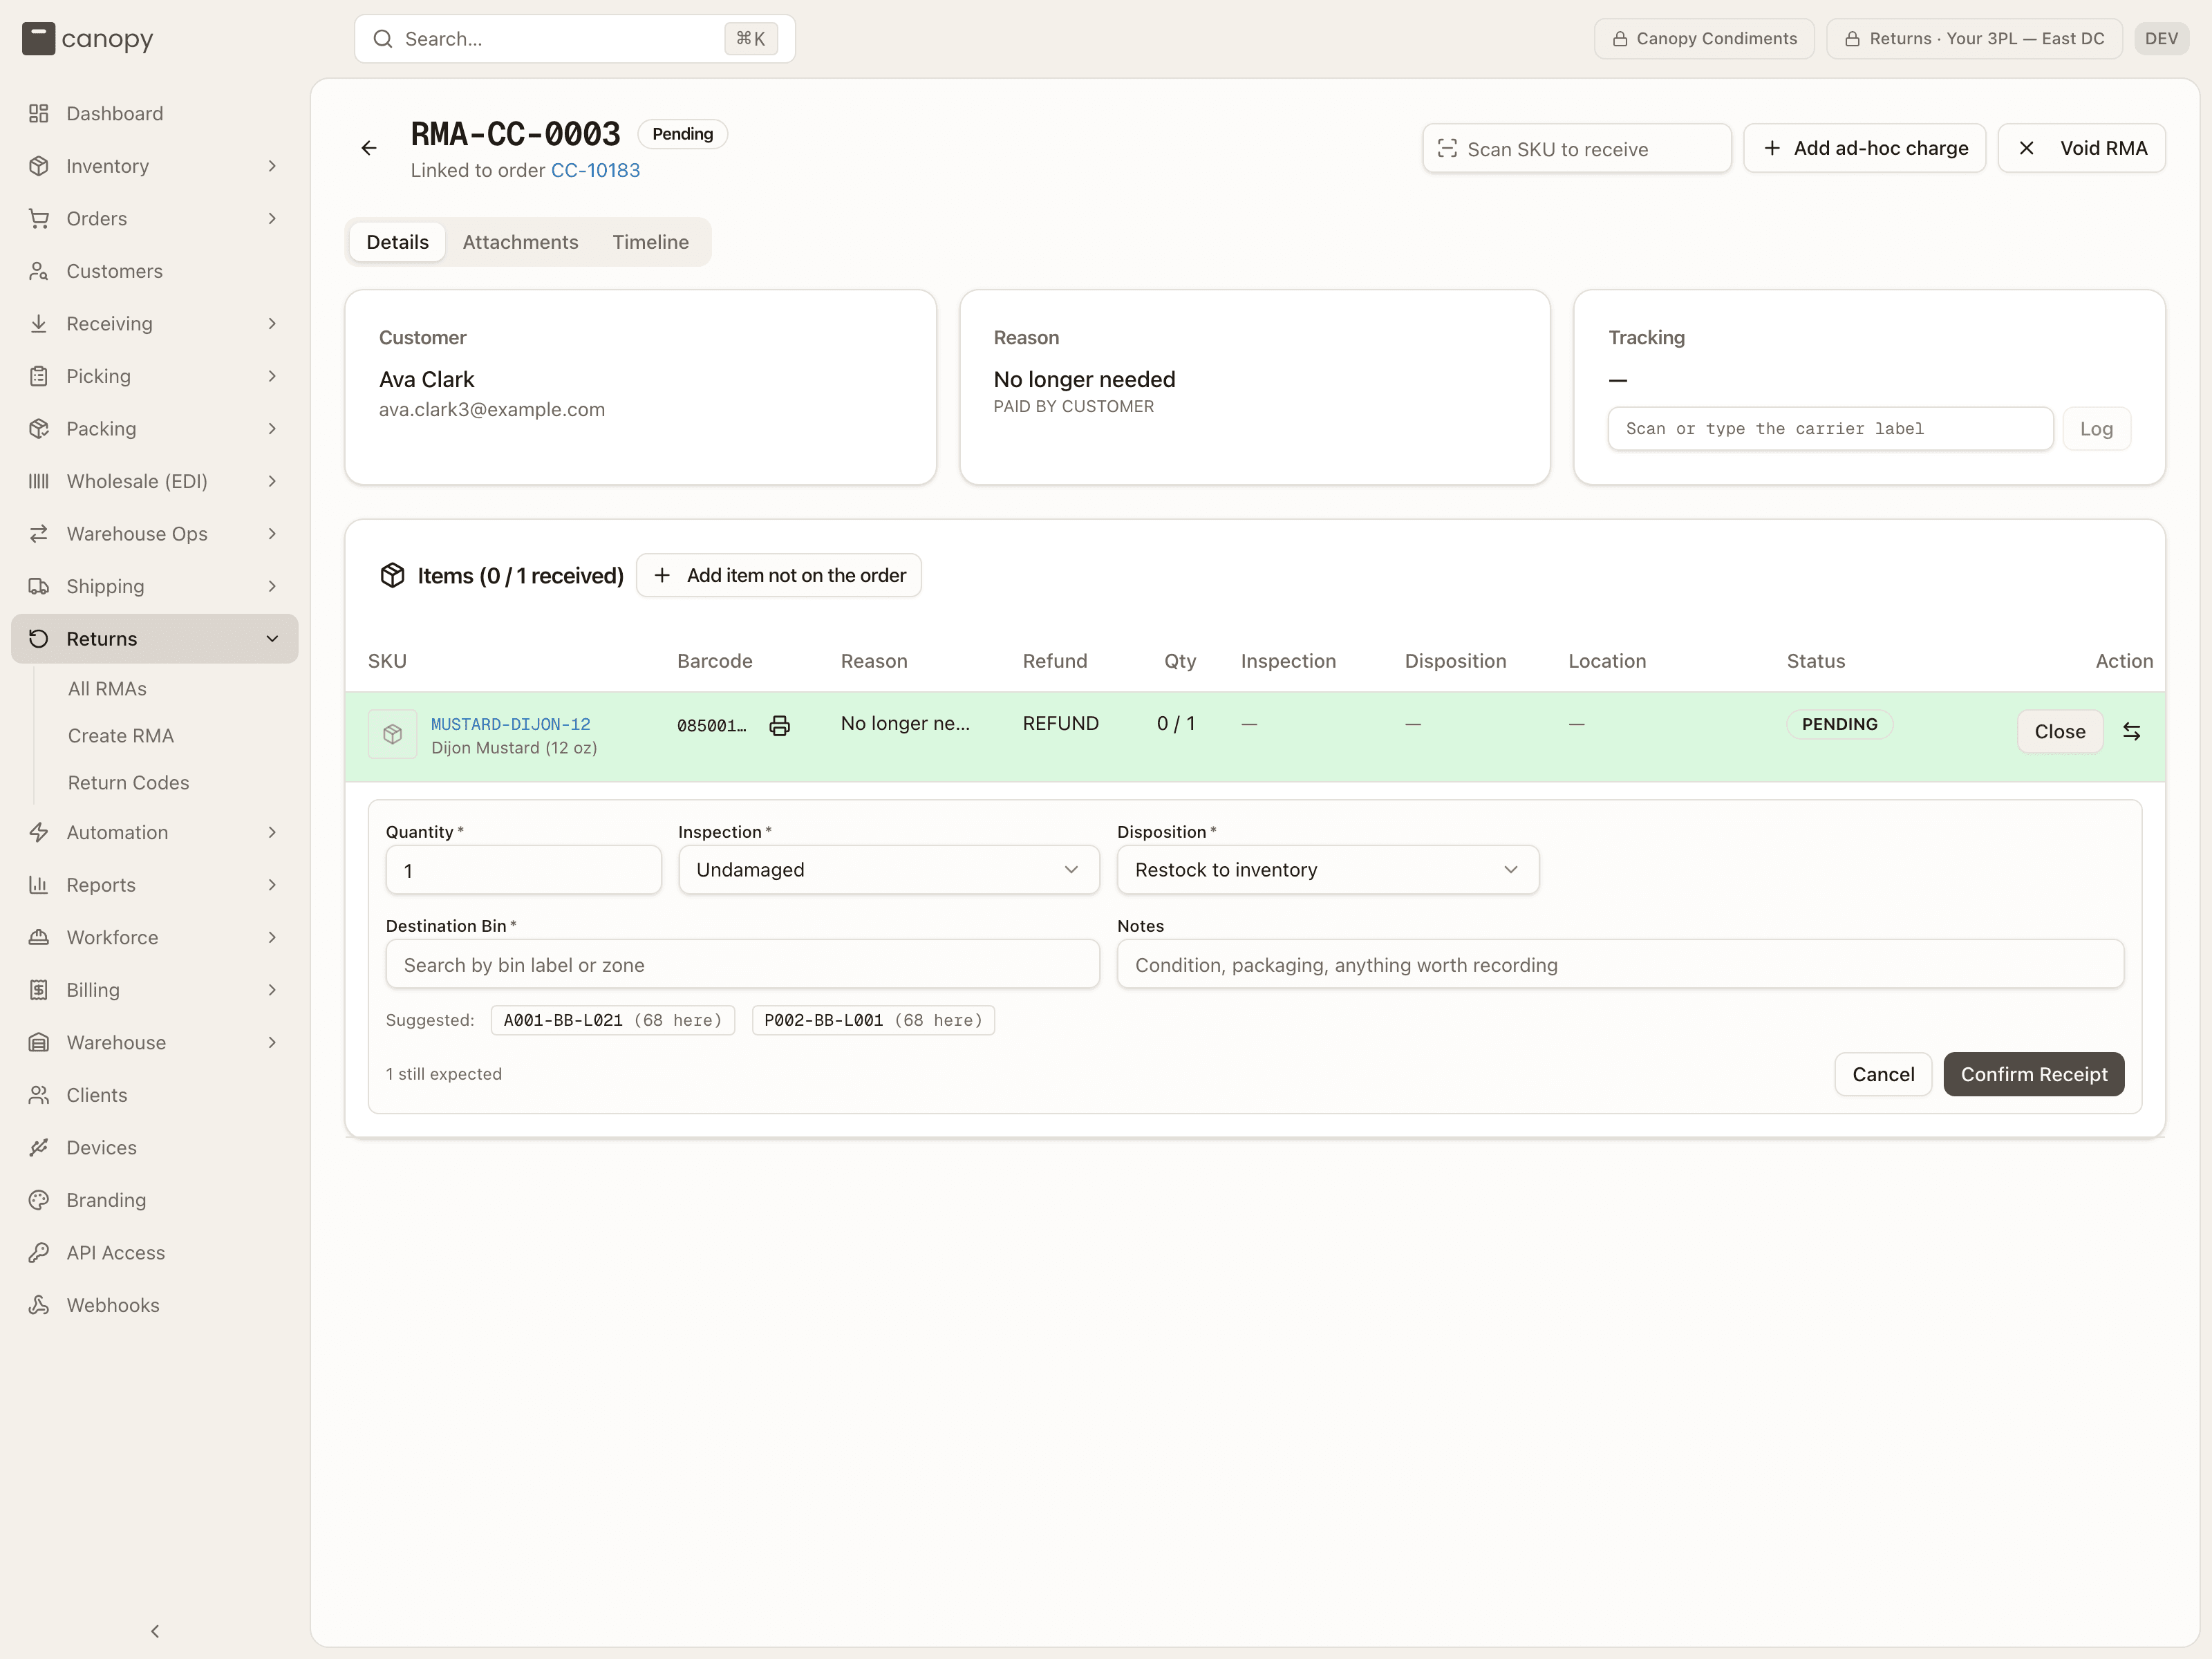Expand the Receiving sidebar section
The image size is (2212, 1659).
(155, 323)
